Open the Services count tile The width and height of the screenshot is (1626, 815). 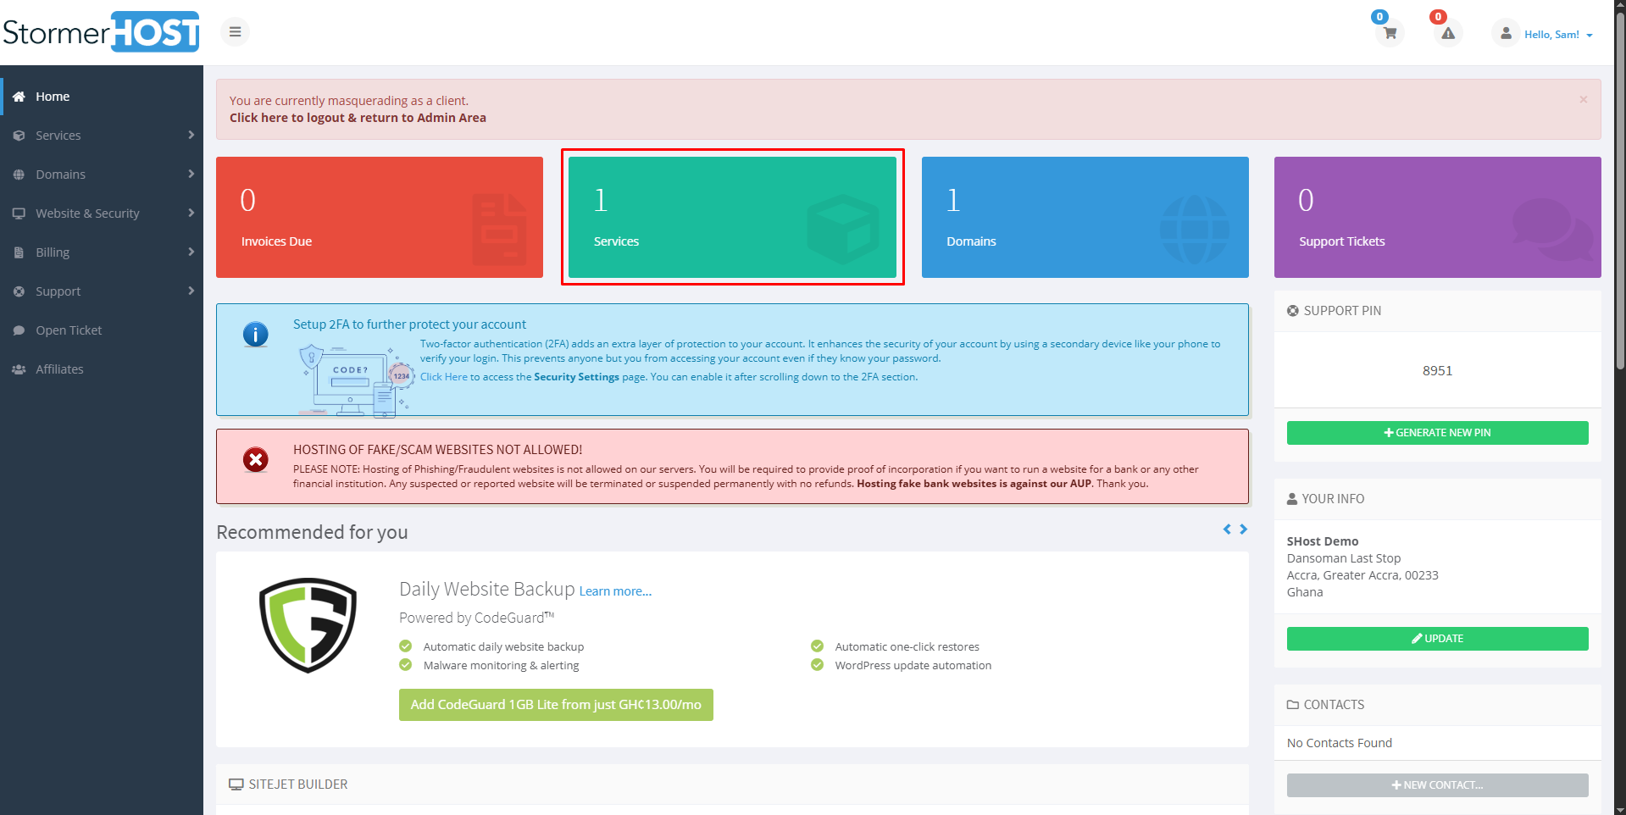coord(732,217)
